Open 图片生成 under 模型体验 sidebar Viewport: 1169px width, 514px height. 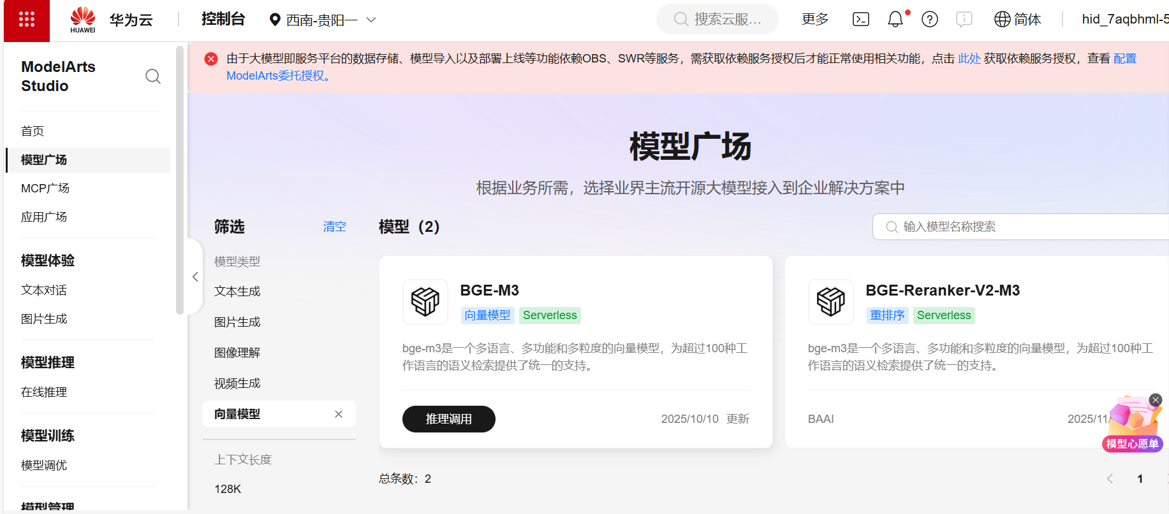44,319
